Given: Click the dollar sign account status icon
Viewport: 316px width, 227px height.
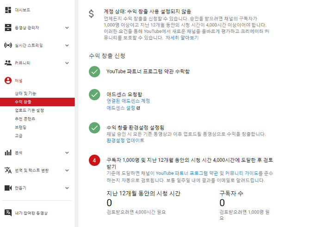Looking at the screenshot, I should (x=91, y=14).
